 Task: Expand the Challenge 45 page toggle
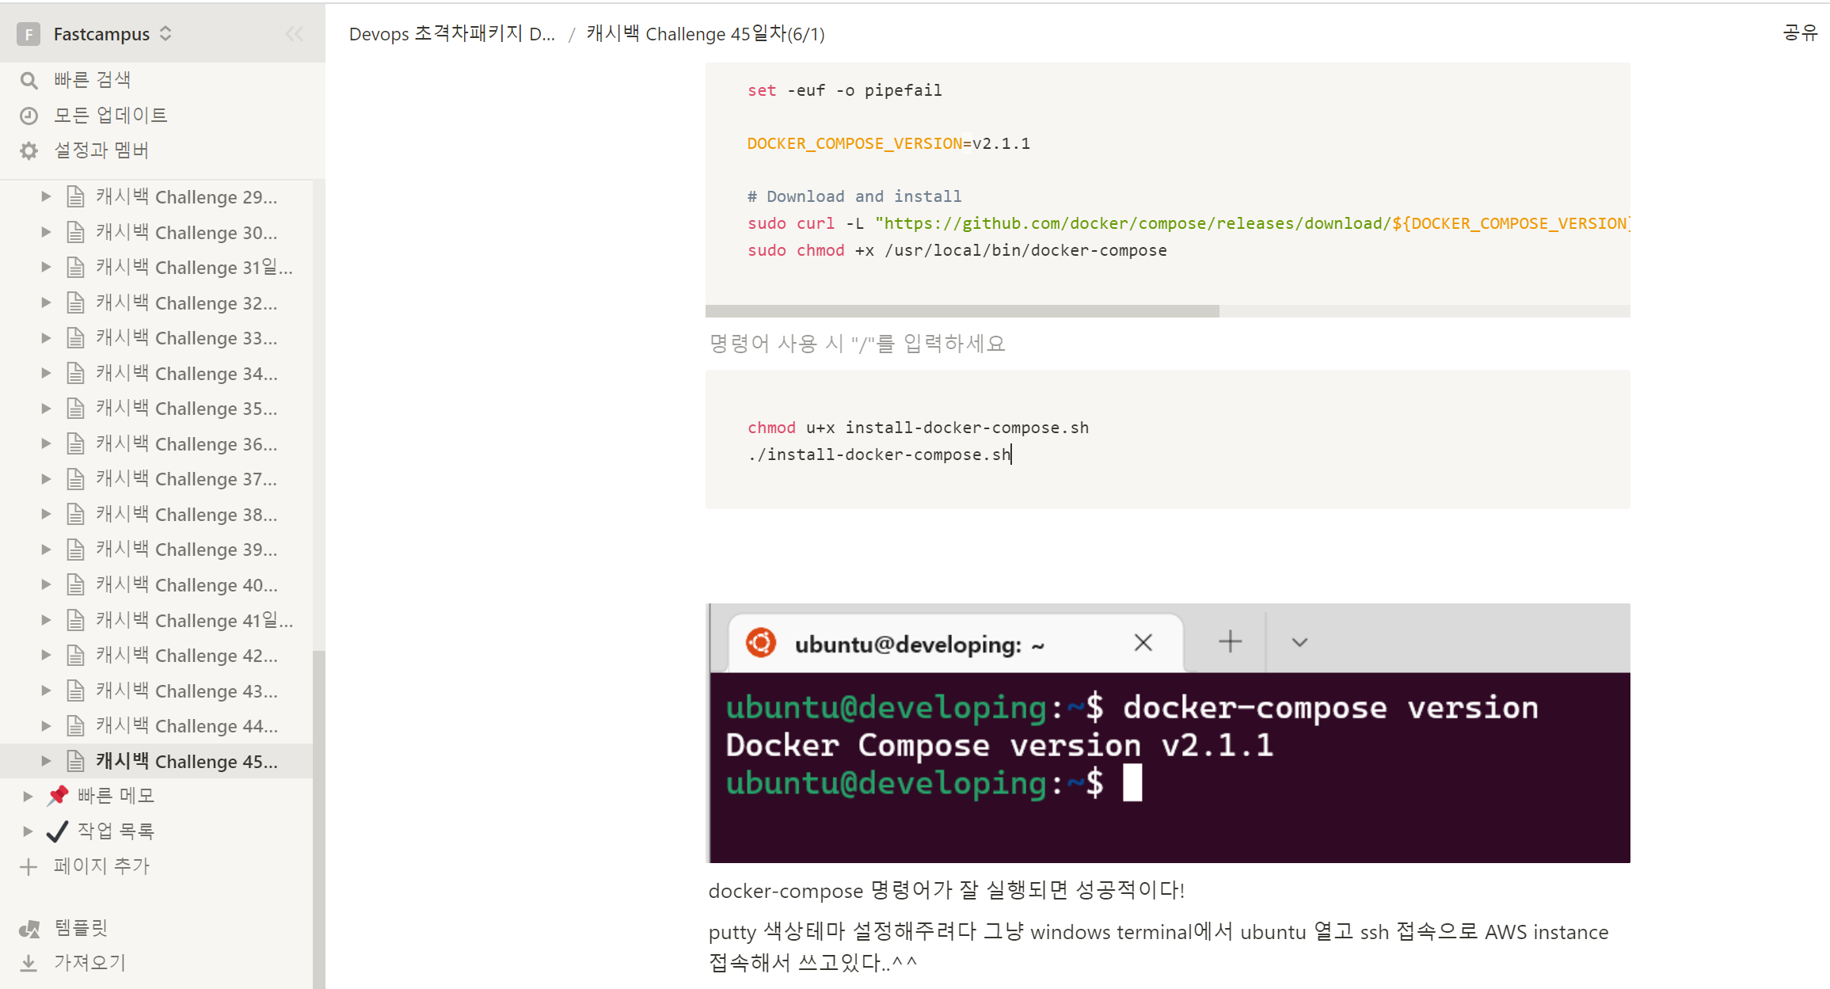(46, 761)
